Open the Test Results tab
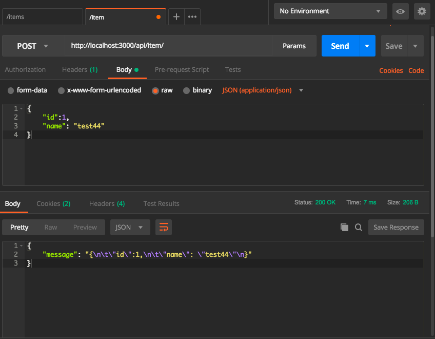 (x=162, y=204)
